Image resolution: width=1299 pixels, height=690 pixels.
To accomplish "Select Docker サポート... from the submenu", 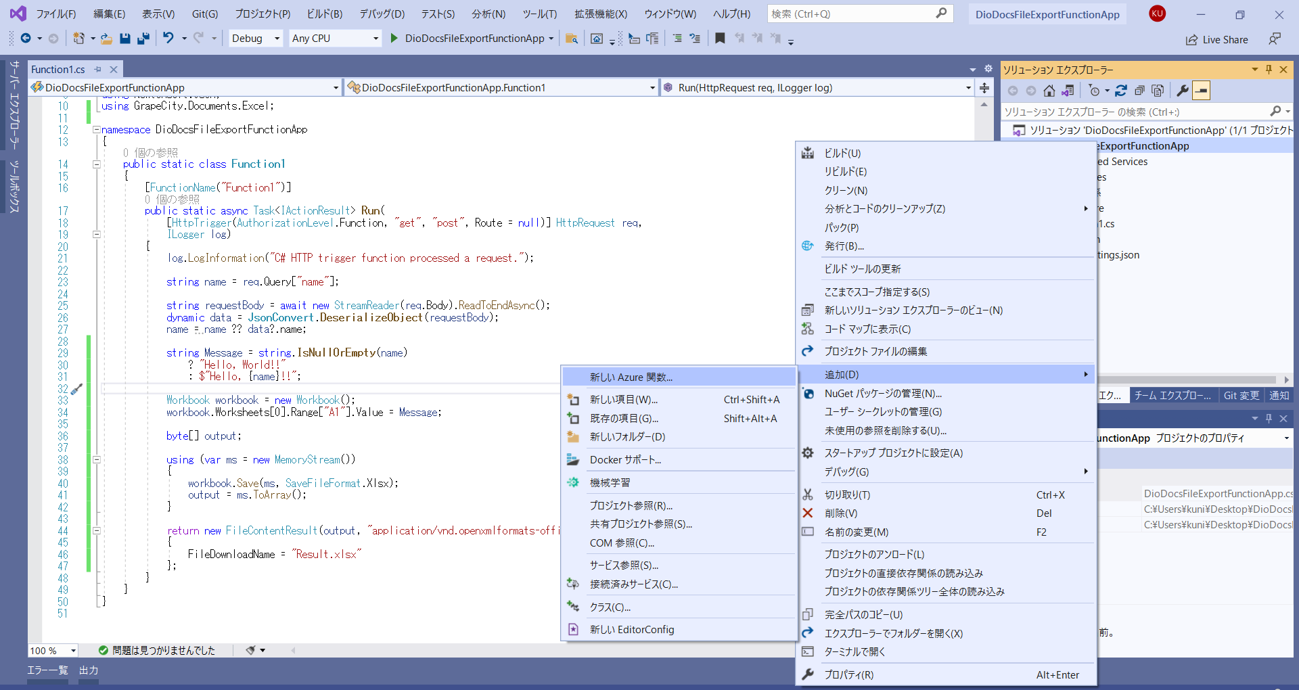I will tap(679, 460).
